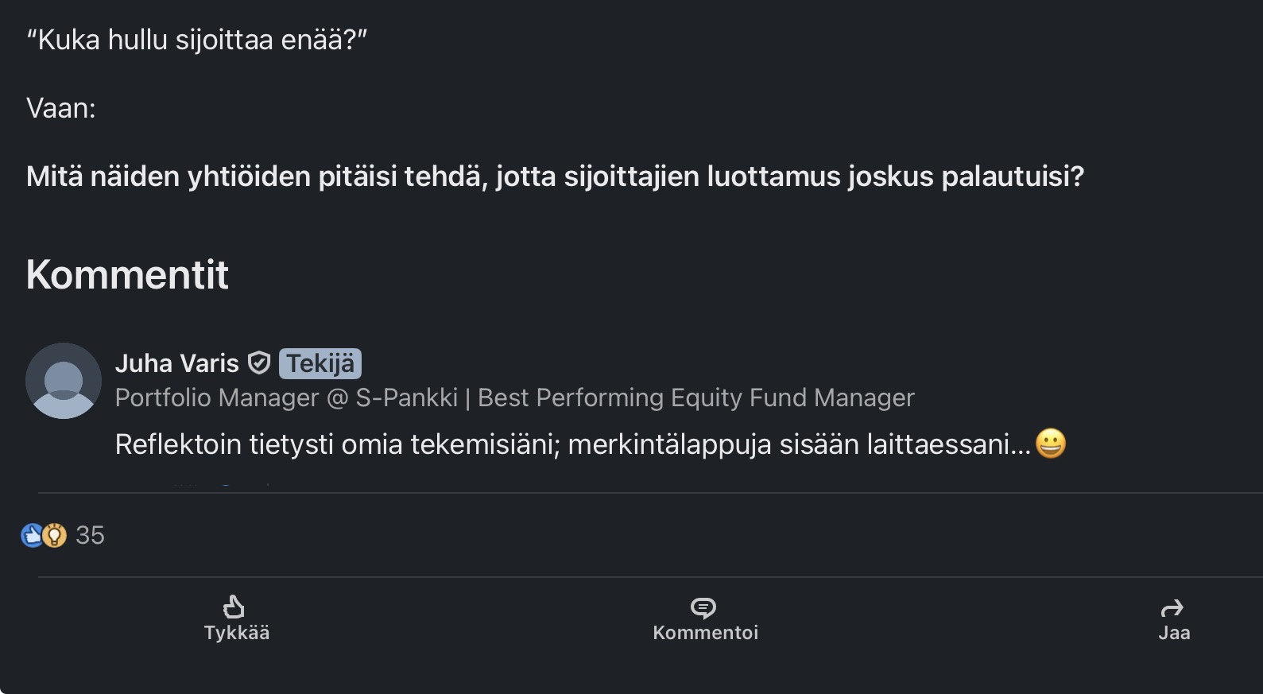Click the "Vaan:" line in the post
1263x694 pixels.
pos(61,108)
